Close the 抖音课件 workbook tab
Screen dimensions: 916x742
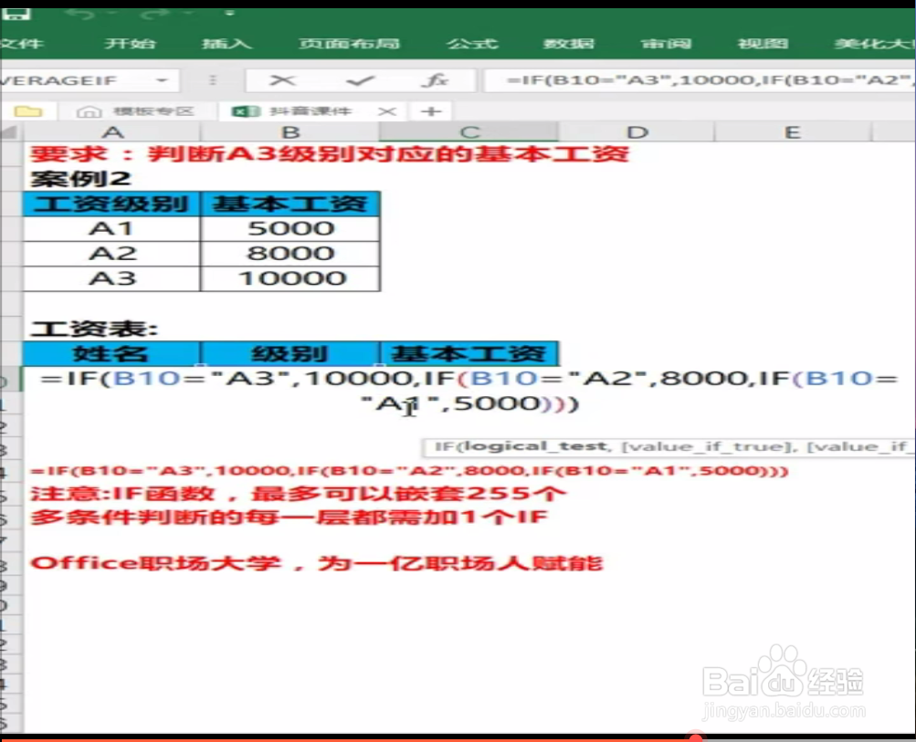pos(386,111)
